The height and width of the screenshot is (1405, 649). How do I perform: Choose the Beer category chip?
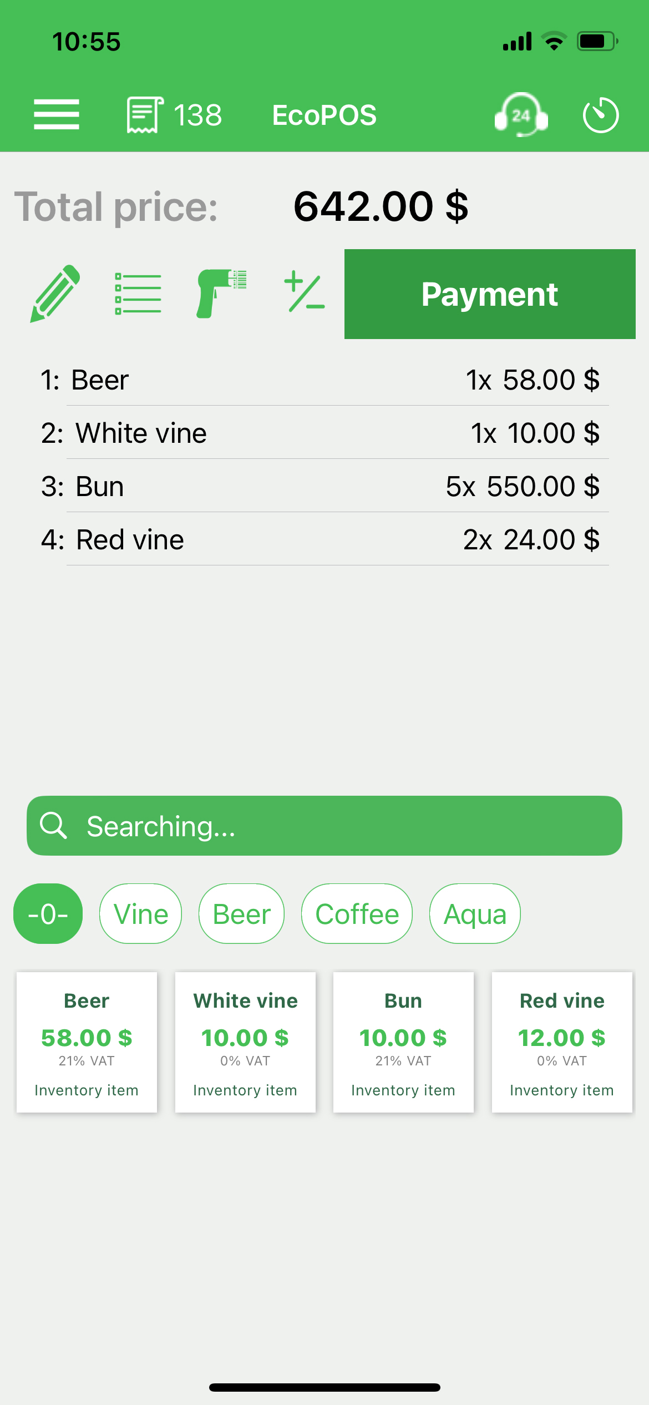click(x=241, y=914)
